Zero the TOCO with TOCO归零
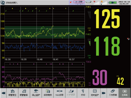 [x=59, y=93]
